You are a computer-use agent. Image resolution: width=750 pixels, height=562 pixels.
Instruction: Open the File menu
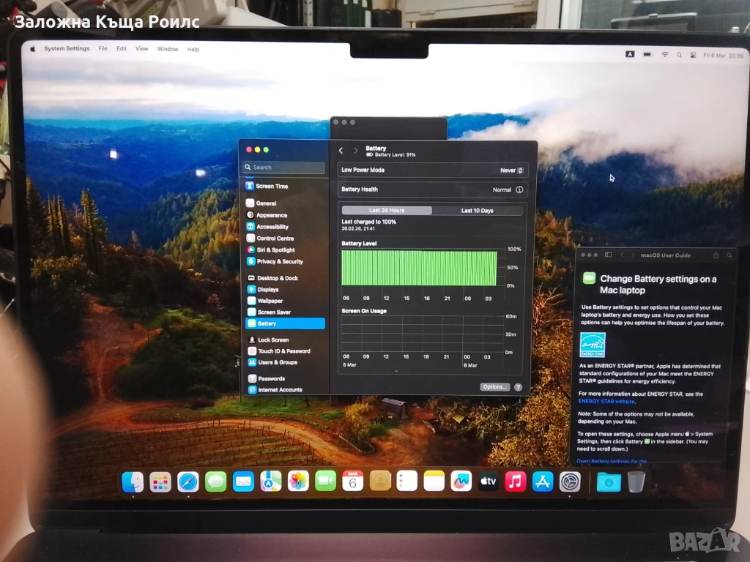click(x=103, y=48)
